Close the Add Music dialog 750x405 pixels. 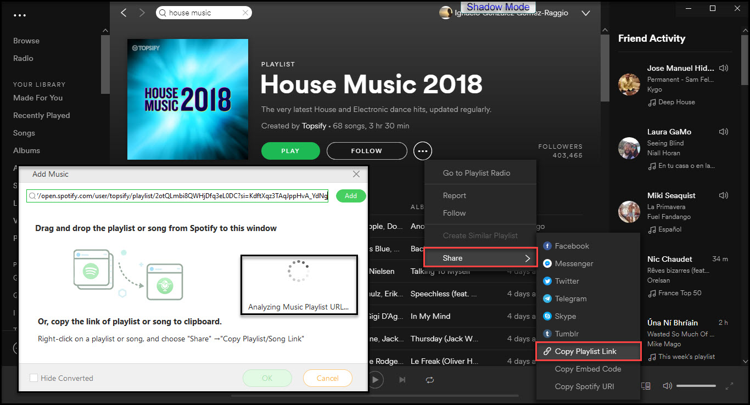coord(356,174)
